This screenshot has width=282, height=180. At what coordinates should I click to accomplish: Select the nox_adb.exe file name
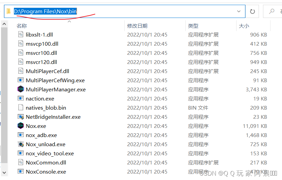41,135
